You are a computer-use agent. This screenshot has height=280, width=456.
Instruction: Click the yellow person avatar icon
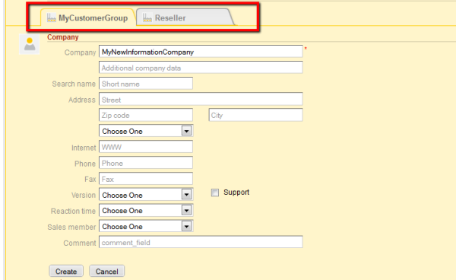[x=30, y=44]
